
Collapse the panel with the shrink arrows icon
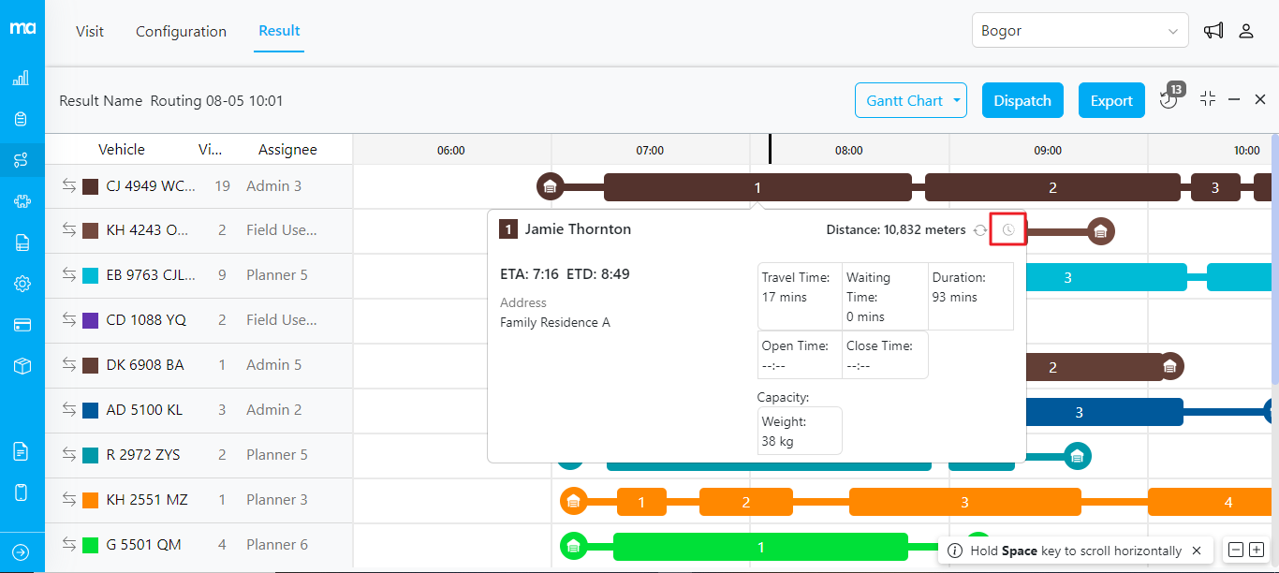[x=1208, y=99]
